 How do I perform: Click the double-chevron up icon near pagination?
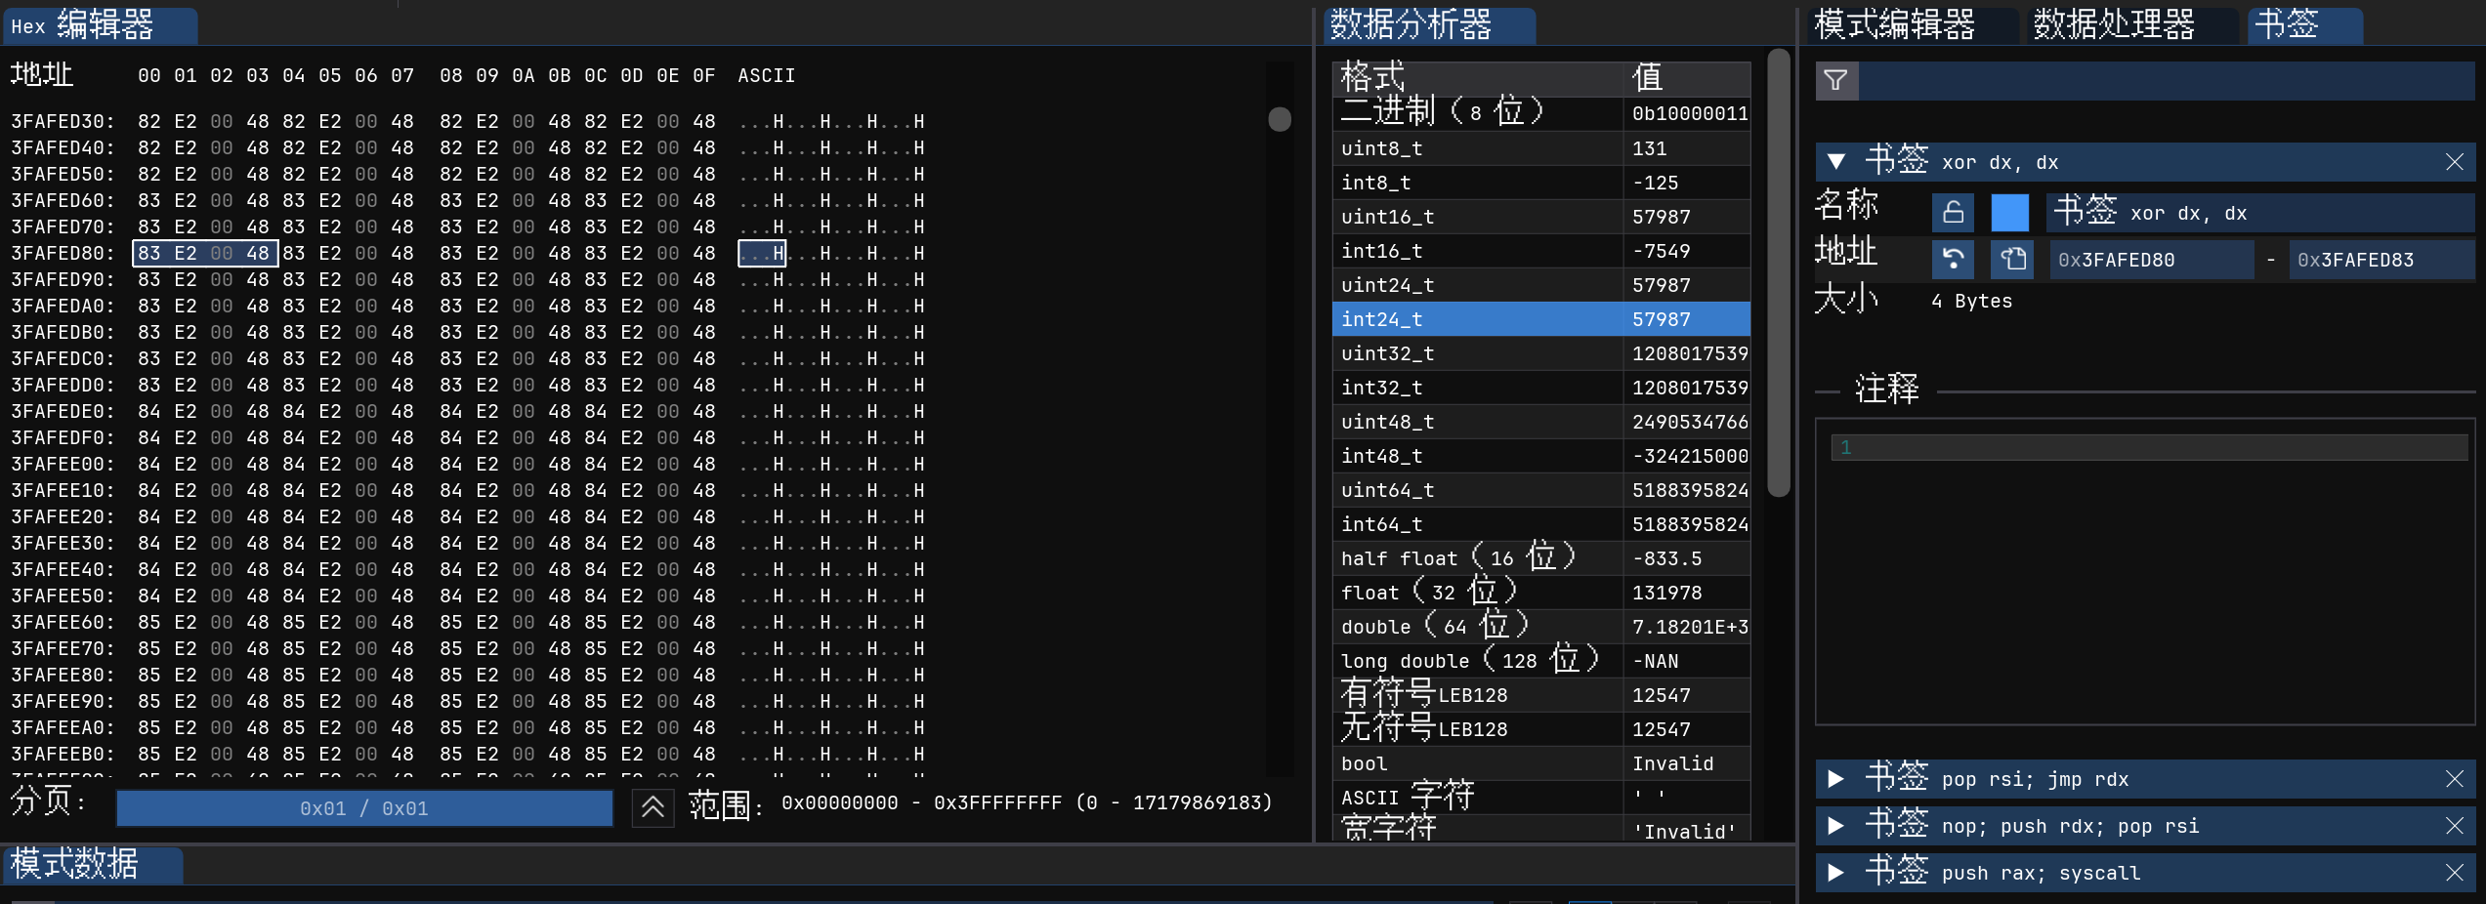(x=653, y=807)
